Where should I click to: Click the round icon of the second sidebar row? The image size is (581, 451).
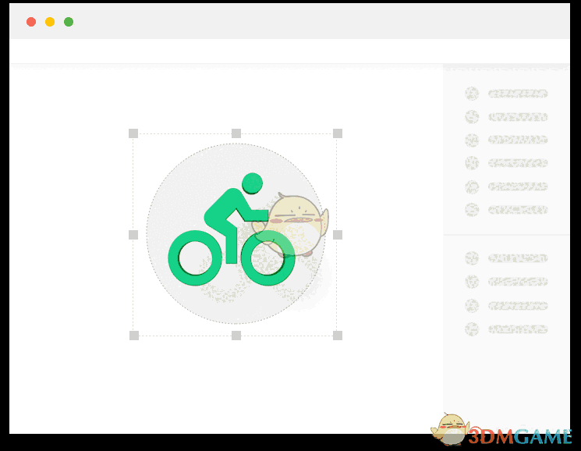click(472, 117)
